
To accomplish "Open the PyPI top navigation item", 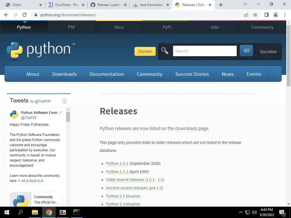I will [x=167, y=27].
